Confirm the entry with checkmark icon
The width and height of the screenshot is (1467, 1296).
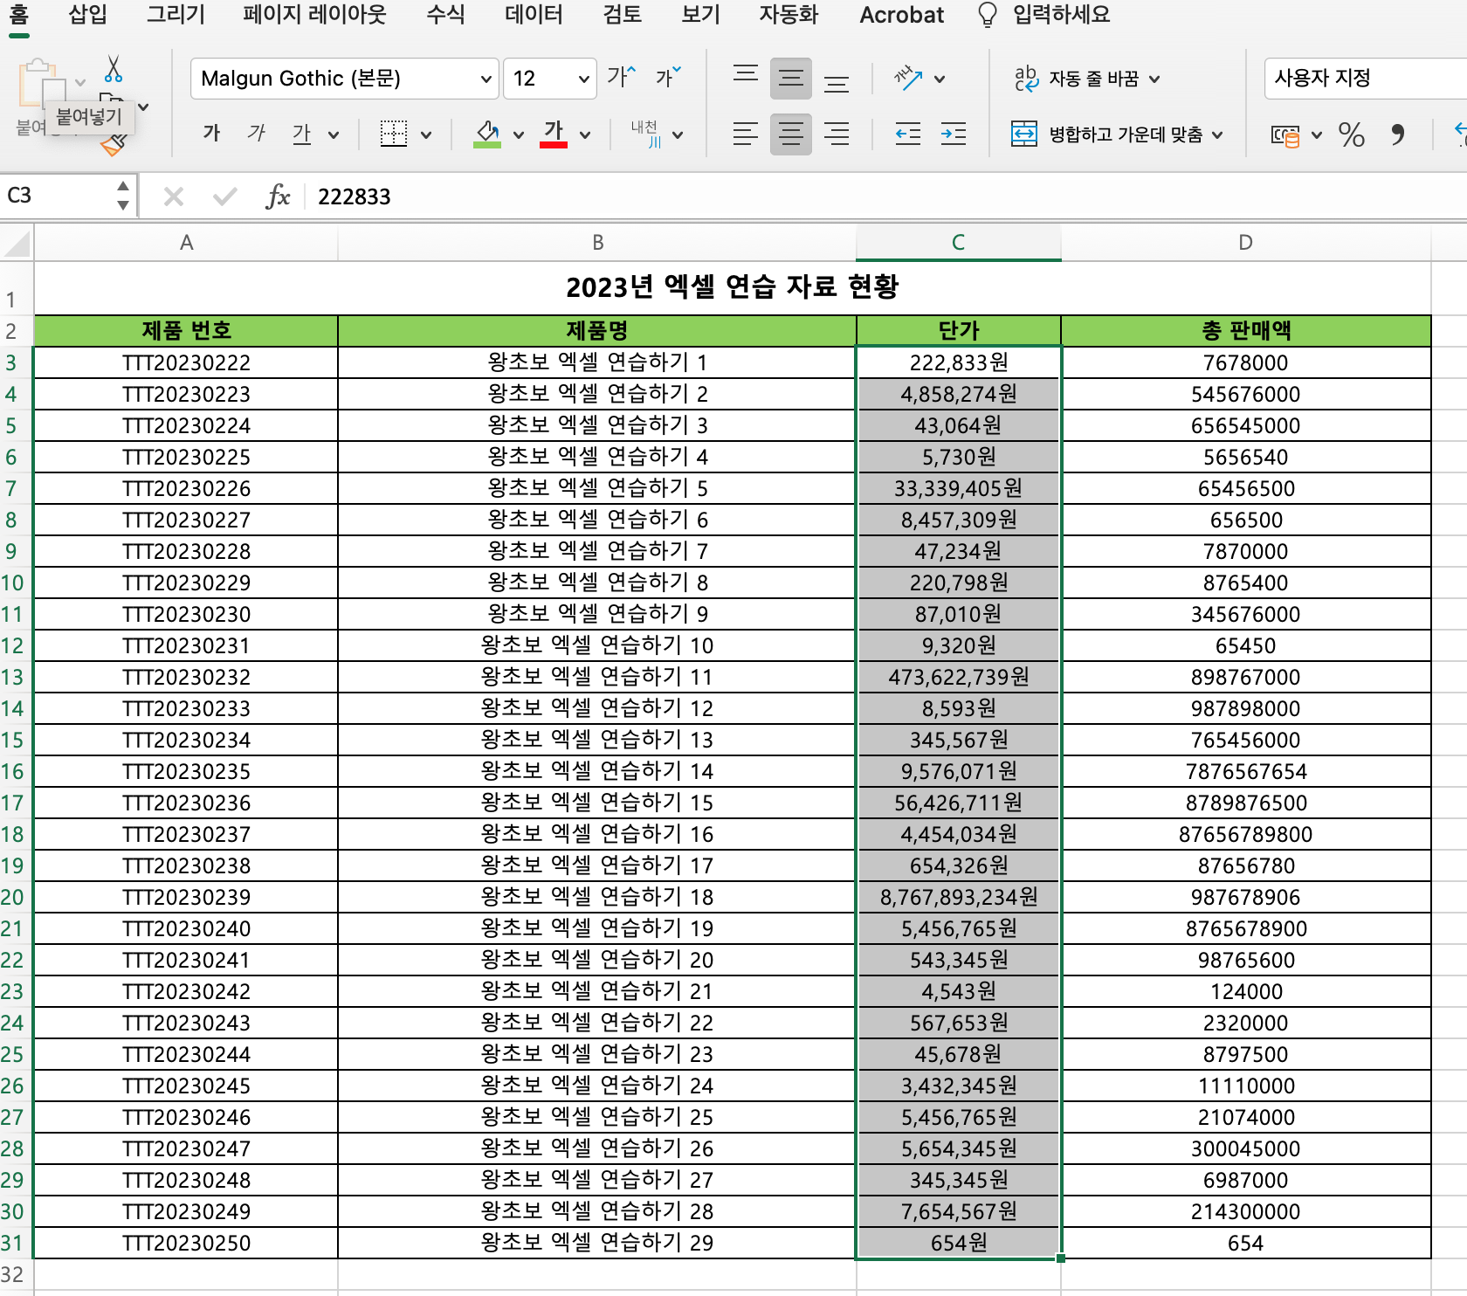click(224, 196)
